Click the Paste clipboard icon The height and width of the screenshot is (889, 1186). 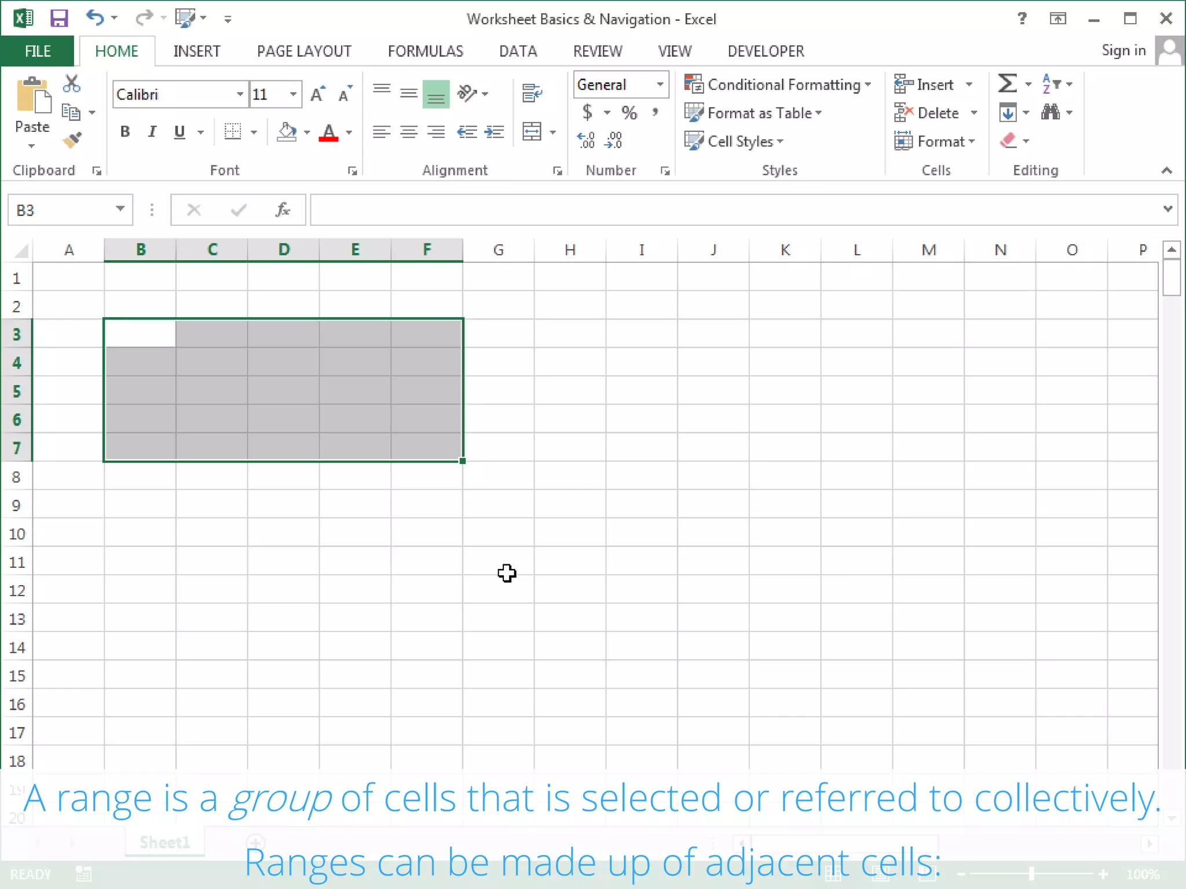click(x=33, y=95)
